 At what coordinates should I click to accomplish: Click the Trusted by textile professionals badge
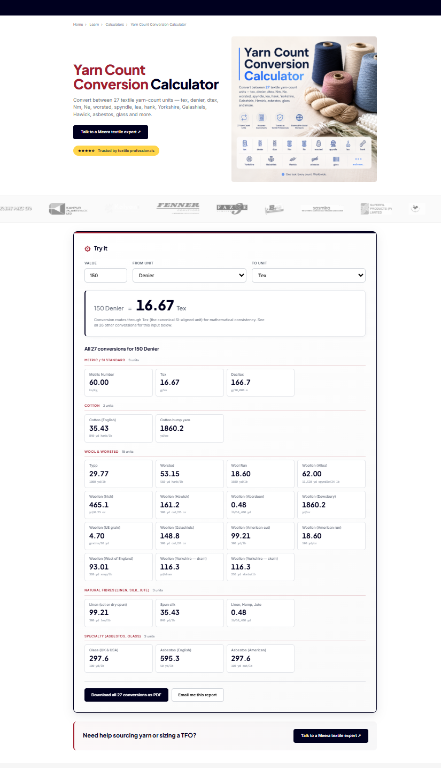[x=116, y=151]
